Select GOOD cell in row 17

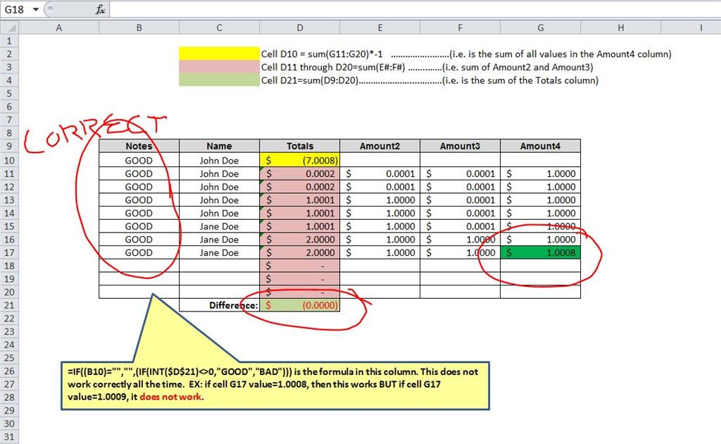(x=139, y=252)
